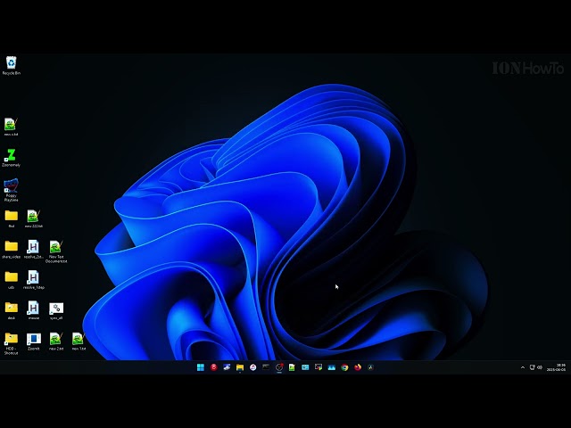The width and height of the screenshot is (571, 428).
Task: Open the Photos app icon on taskbar
Action: pos(331,367)
